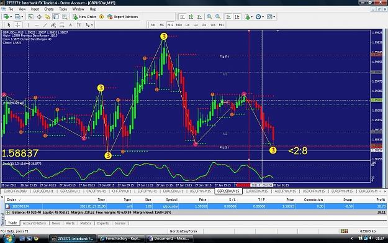Open the chart periods clock icon
The width and height of the screenshot is (388, 243).
pos(258,17)
